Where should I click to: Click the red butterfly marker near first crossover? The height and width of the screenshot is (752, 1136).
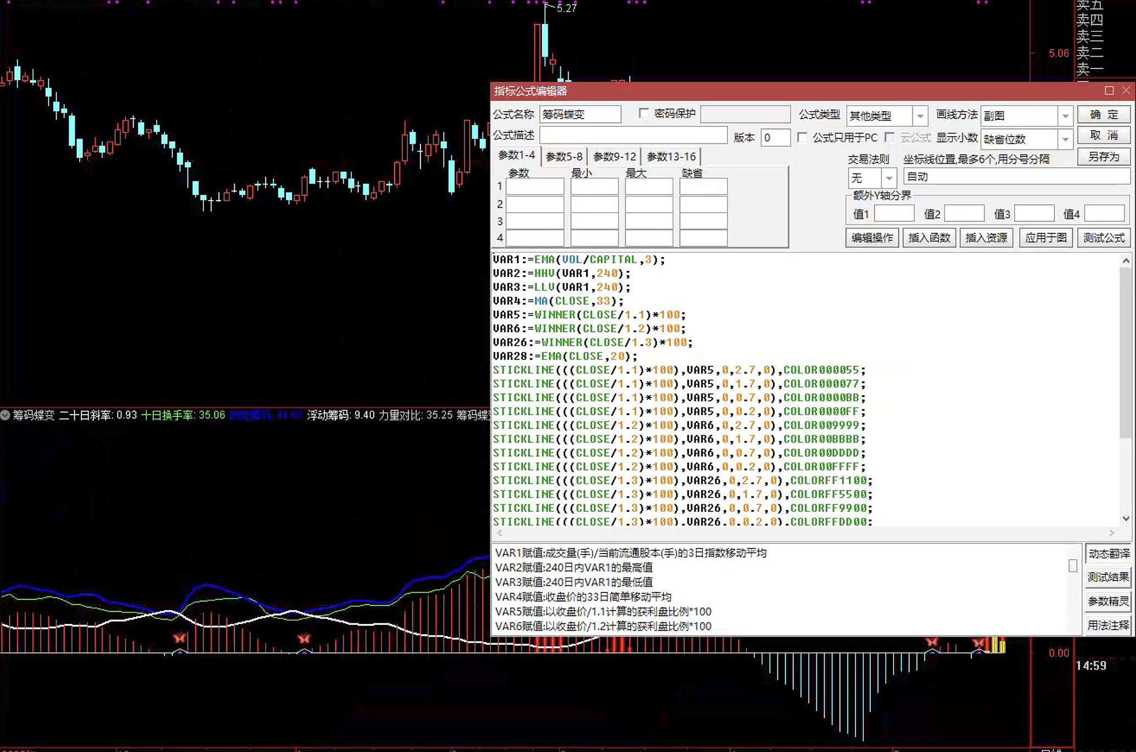(179, 638)
